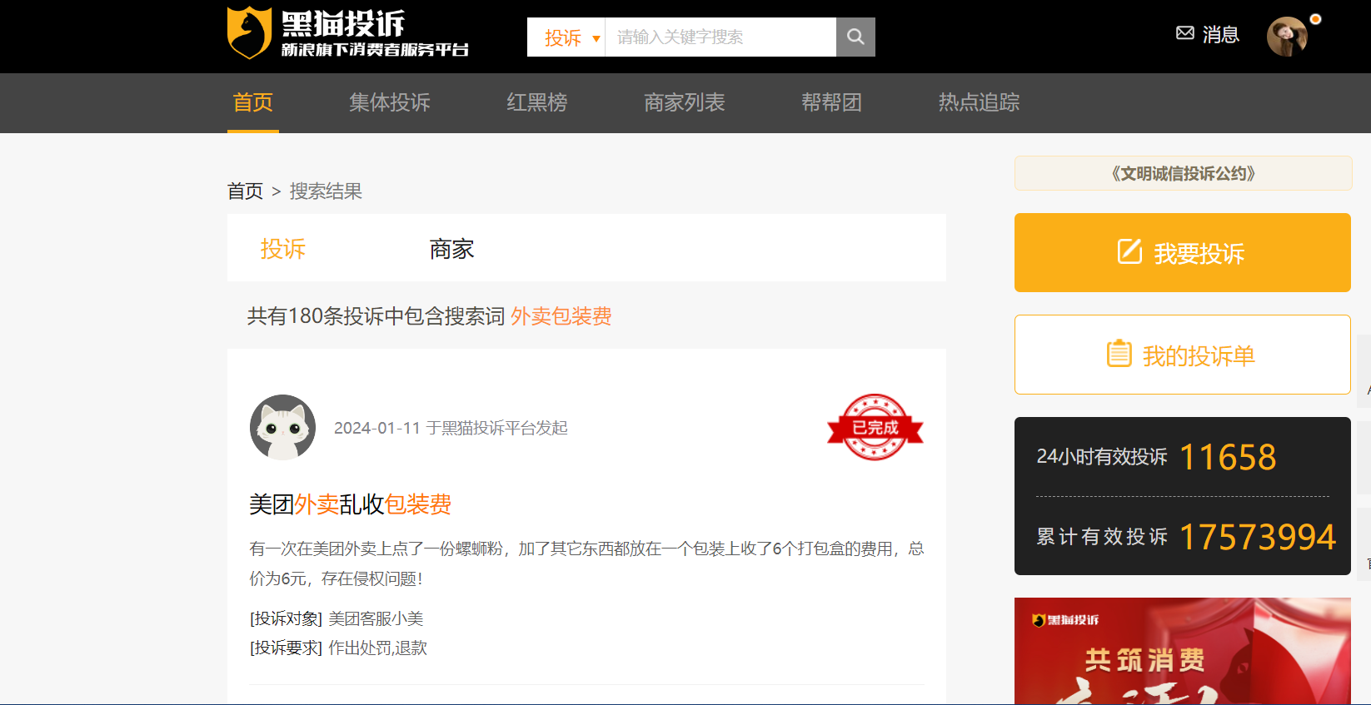
Task: Open the red 共筑消费 banner image
Action: coord(1183,651)
